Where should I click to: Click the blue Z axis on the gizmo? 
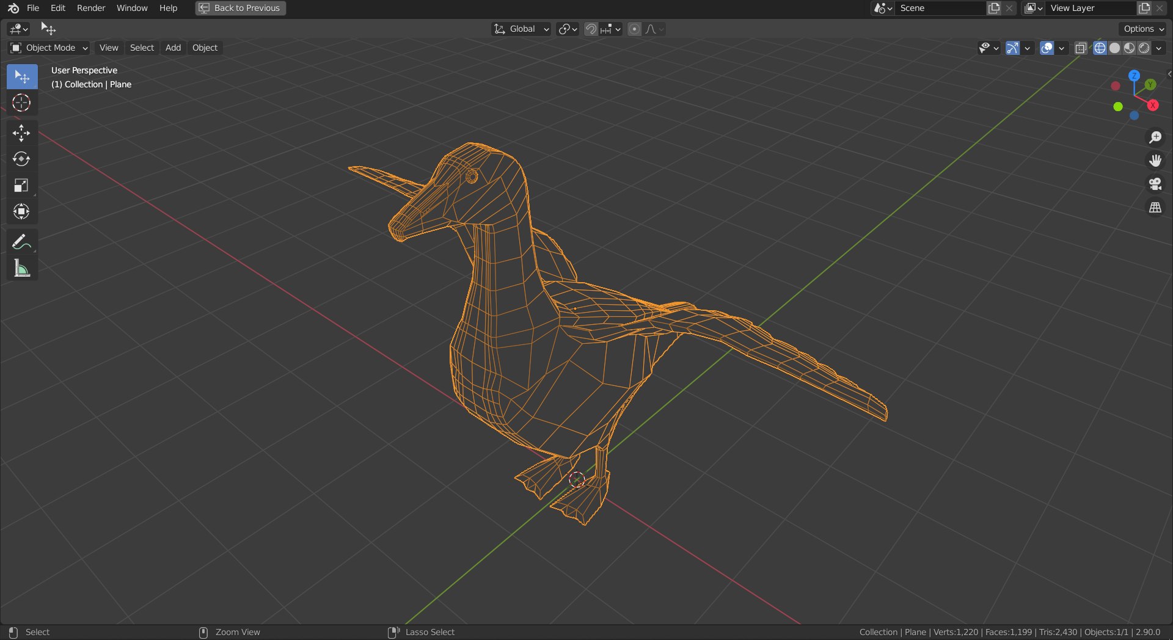[1134, 76]
